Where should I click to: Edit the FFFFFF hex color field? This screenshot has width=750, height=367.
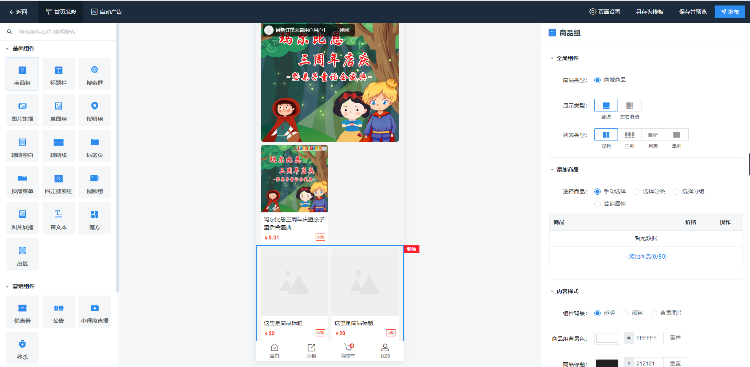point(648,338)
